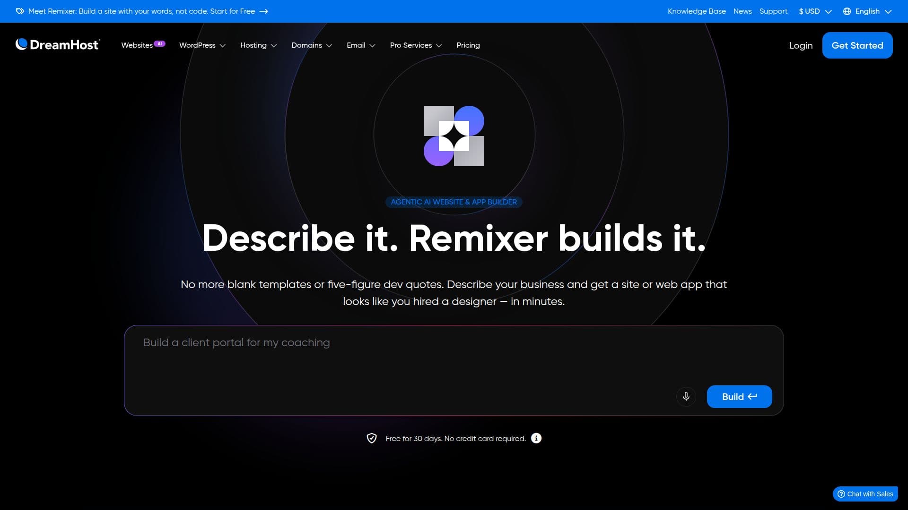Screen dimensions: 908x510
Task: Click the DreamHost logo
Action: [x=57, y=45]
